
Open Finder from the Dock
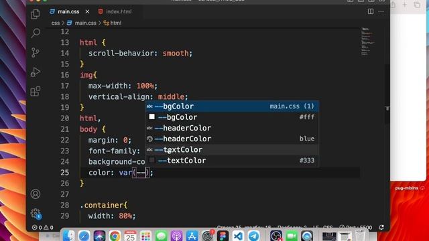pyautogui.click(x=68, y=236)
